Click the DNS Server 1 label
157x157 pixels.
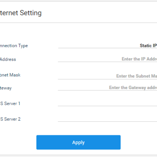(10, 103)
